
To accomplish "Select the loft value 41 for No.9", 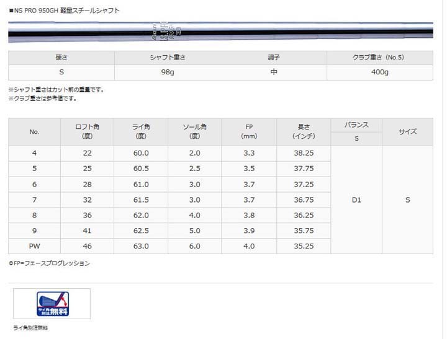I will (x=88, y=231).
